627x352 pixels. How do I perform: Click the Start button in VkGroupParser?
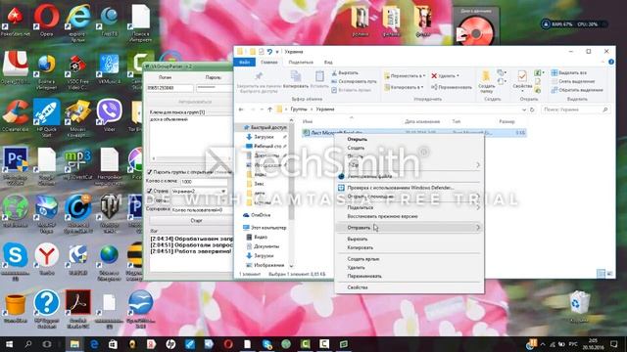192,221
